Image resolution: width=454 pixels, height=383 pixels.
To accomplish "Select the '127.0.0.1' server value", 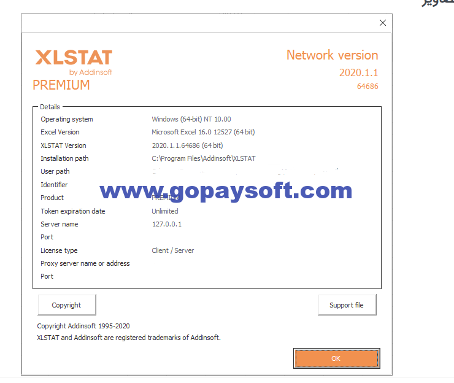I will tap(167, 224).
